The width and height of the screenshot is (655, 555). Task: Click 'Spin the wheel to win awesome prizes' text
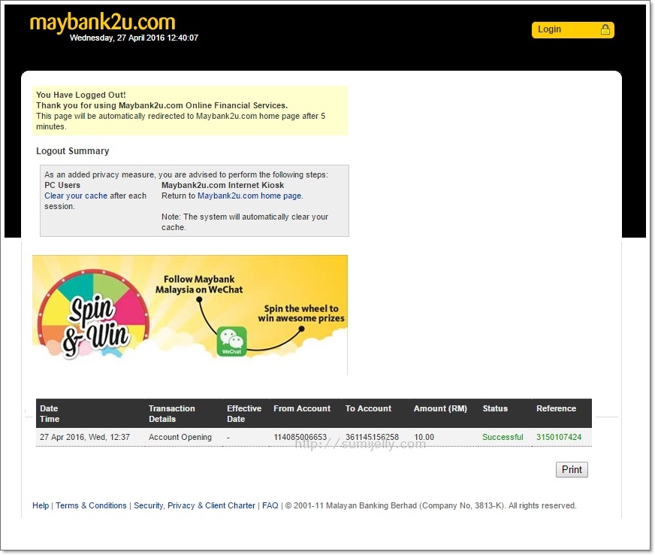point(301,314)
